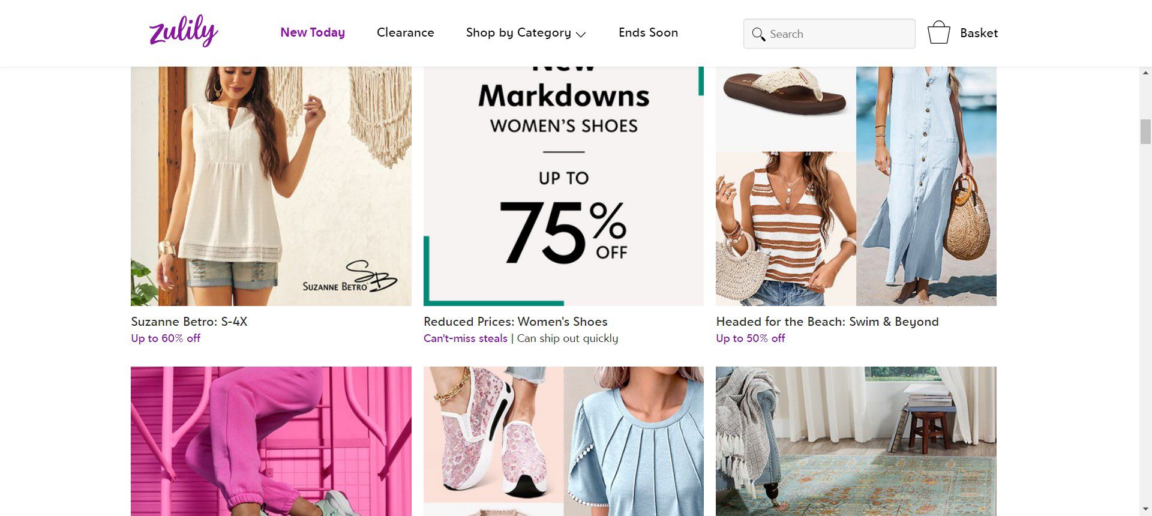Screen dimensions: 1152x516
Task: Open Headed for the Beach sale link
Action: 827,322
